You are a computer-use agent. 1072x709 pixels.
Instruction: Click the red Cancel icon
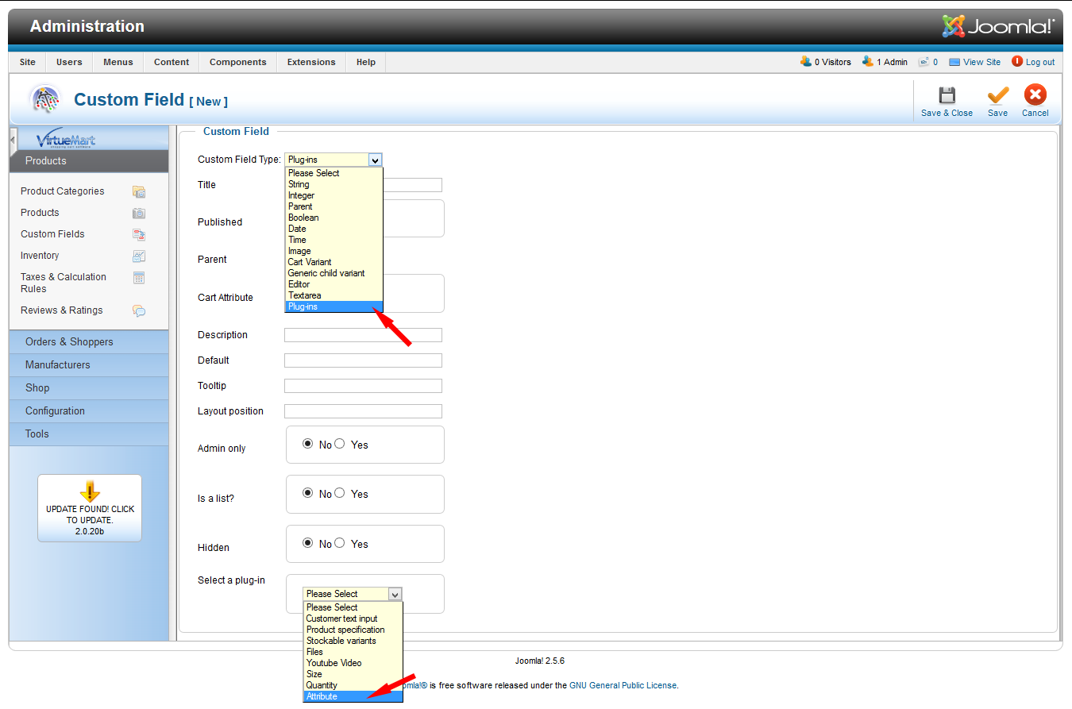tap(1035, 95)
